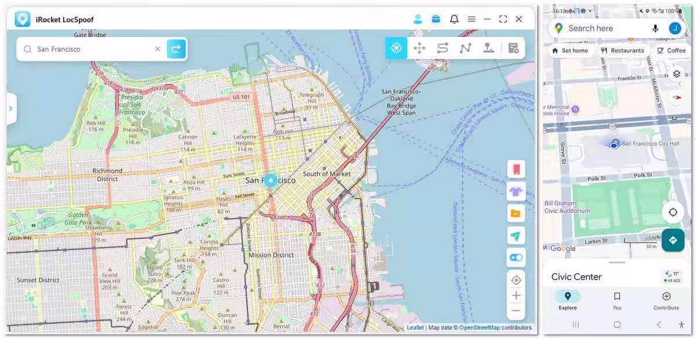Tap the teal directions button in Google Maps
The height and width of the screenshot is (339, 696).
[673, 240]
